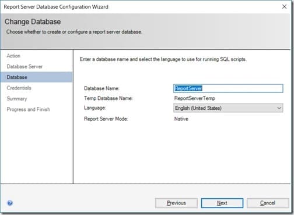
Task: Open the Credentials wizard step
Action: point(19,88)
